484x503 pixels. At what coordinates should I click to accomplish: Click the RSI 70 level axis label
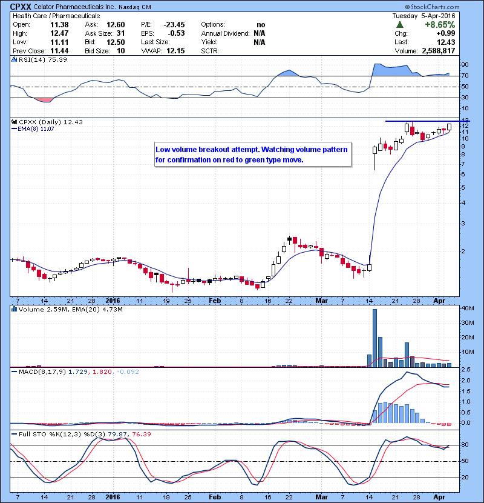[465, 76]
